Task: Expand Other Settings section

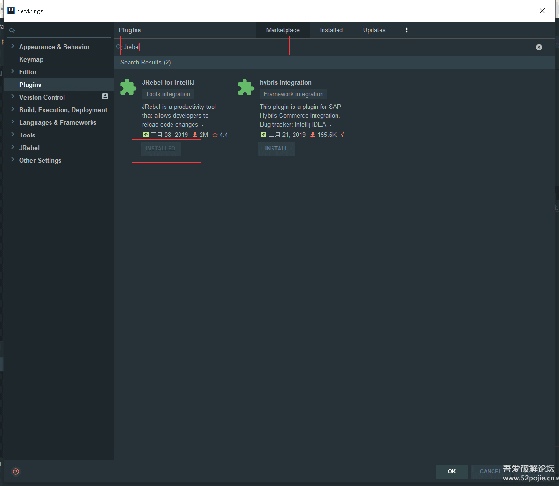Action: click(13, 160)
